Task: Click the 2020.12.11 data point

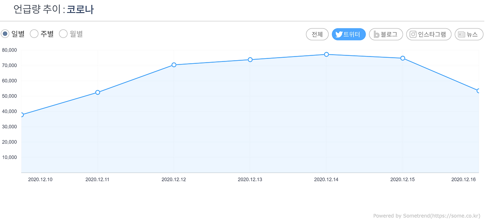Action: [x=98, y=92]
